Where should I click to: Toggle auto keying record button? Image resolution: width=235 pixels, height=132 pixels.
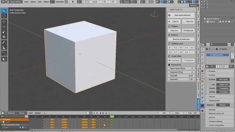click(x=88, y=113)
